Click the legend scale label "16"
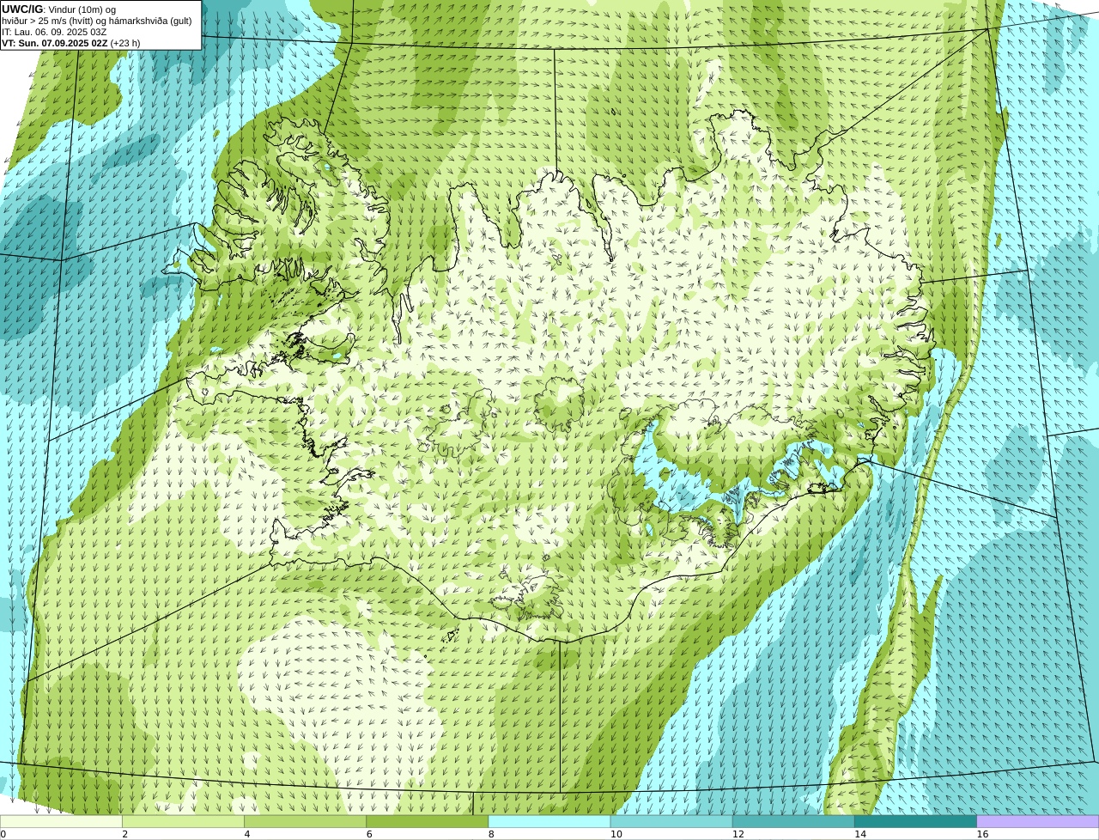1099x840 pixels. click(x=982, y=834)
